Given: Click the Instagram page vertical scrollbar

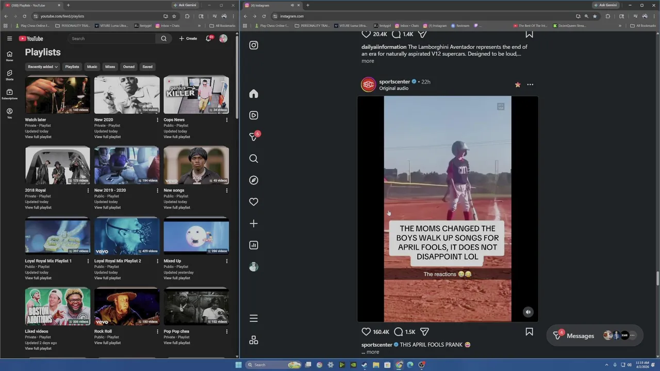Looking at the screenshot, I should pyautogui.click(x=657, y=278).
